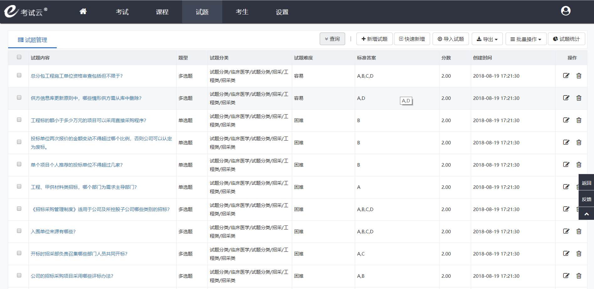Edit the question 单个项目个人推荐的投标单位
Image resolution: width=594 pixels, height=289 pixels.
[x=566, y=164]
